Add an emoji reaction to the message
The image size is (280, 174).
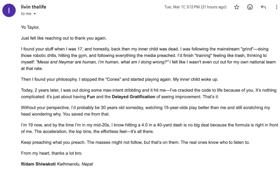click(x=250, y=7)
